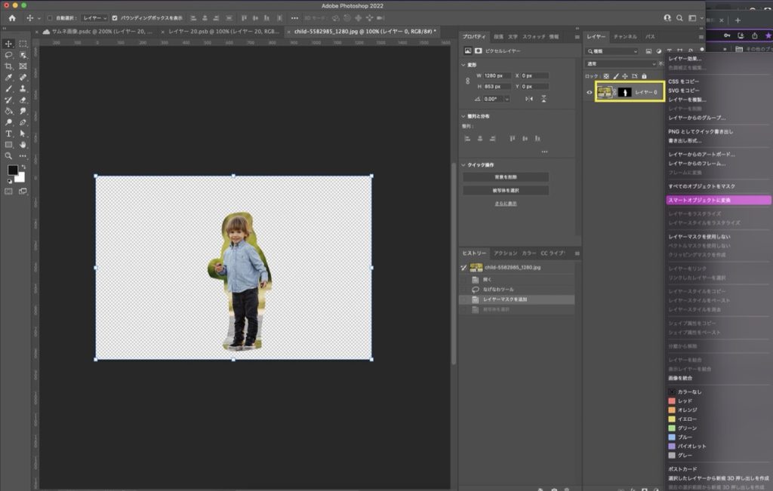Select the Eyedropper tool
Image resolution: width=773 pixels, height=491 pixels.
(x=8, y=78)
